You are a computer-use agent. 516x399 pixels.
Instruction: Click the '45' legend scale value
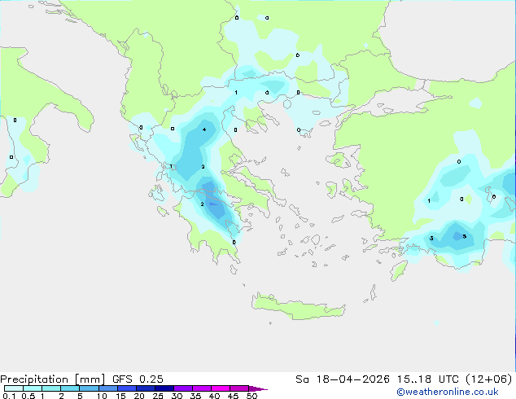pyautogui.click(x=234, y=396)
